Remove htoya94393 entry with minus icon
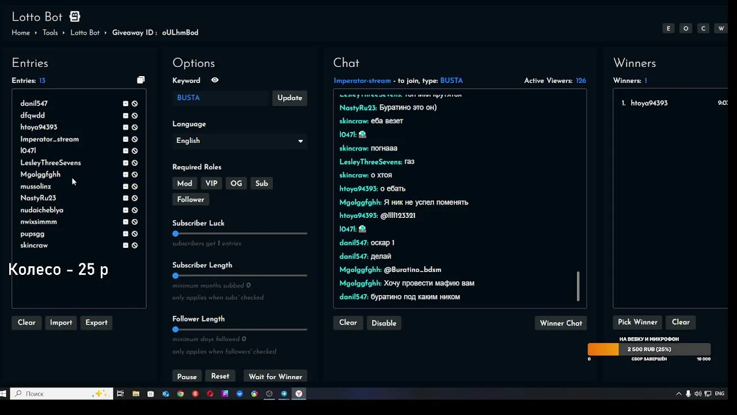737x415 pixels. tap(126, 127)
